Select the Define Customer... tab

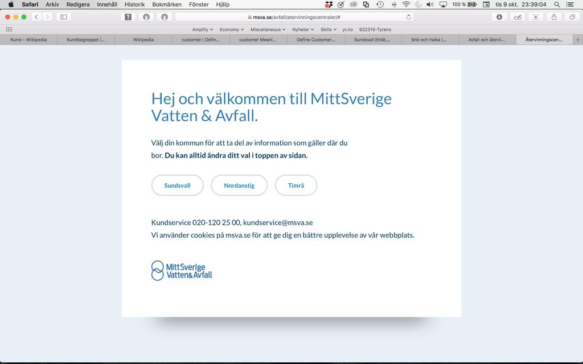[x=315, y=40]
